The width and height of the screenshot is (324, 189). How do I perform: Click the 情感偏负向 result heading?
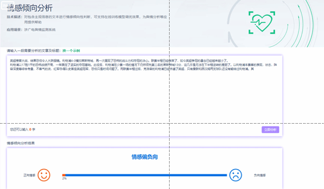click(x=144, y=157)
